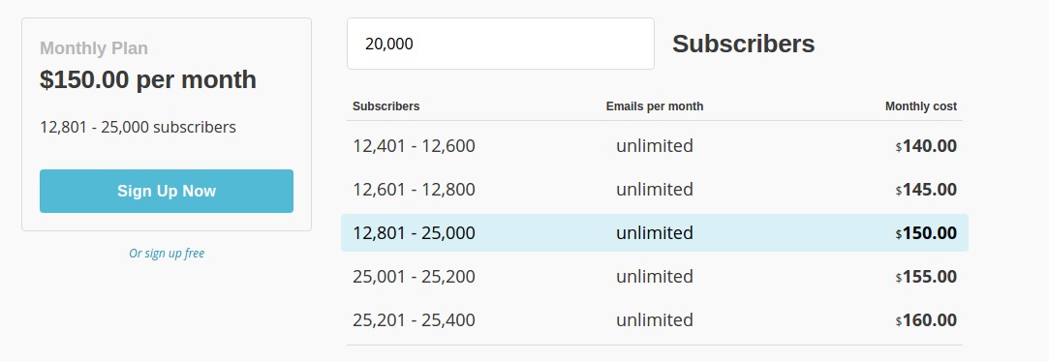Click the $150.00 price in the table
This screenshot has width=1049, height=362.
[926, 233]
